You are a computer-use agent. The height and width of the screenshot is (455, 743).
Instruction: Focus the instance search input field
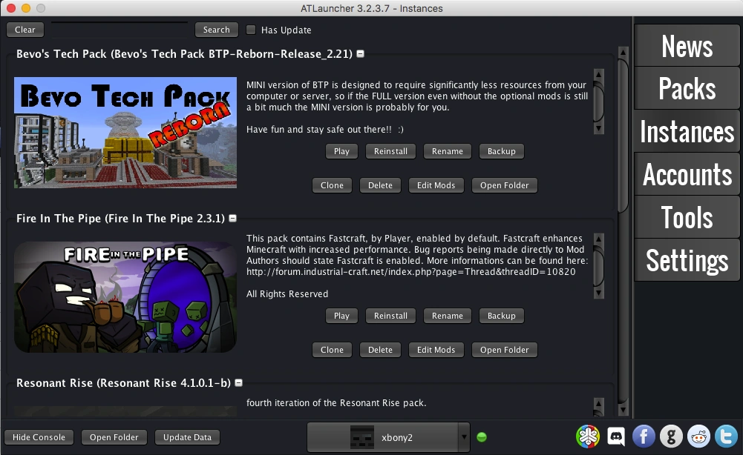120,30
